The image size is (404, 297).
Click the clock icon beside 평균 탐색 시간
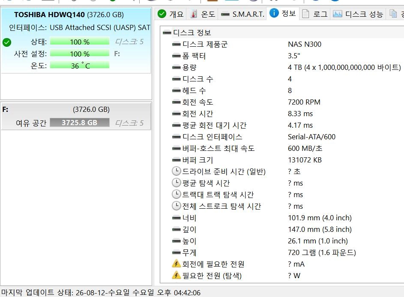176,183
